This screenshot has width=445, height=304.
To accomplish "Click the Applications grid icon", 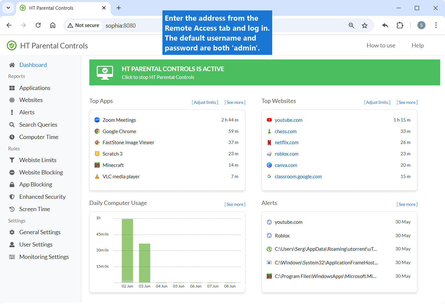I will click(x=12, y=88).
